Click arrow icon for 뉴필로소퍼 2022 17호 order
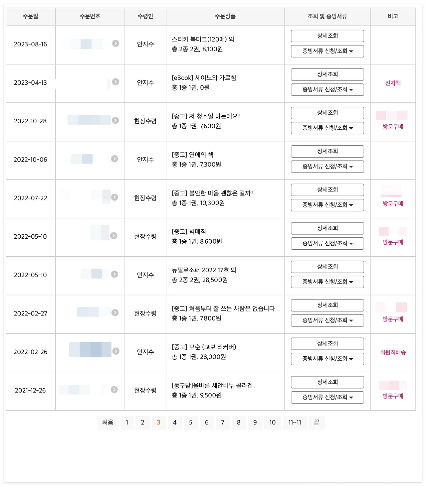The image size is (426, 486). [x=114, y=274]
